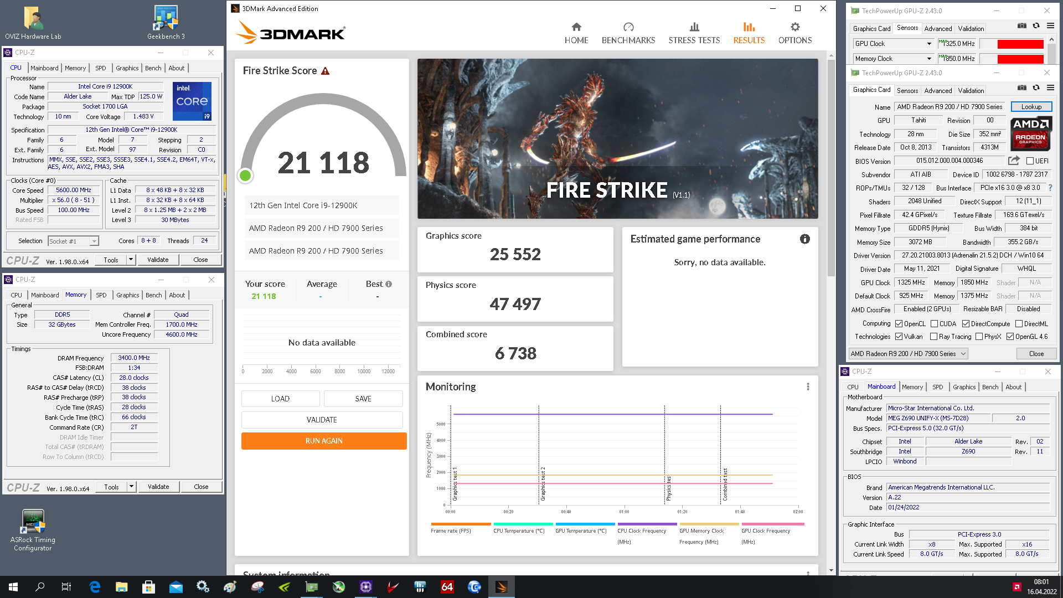Click the info icon next to Best score
The image size is (1063, 598).
tap(389, 284)
